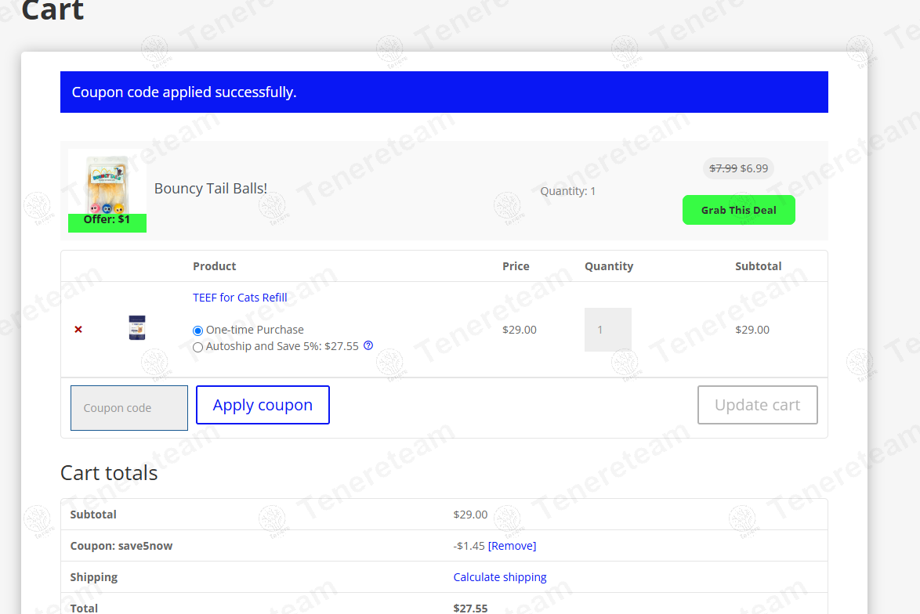The image size is (920, 614).
Task: Choose Autoship and Save 5% option
Action: 197,347
